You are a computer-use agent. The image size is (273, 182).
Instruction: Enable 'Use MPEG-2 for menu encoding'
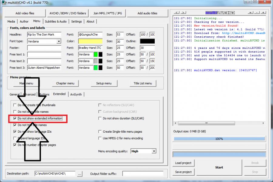point(100,138)
